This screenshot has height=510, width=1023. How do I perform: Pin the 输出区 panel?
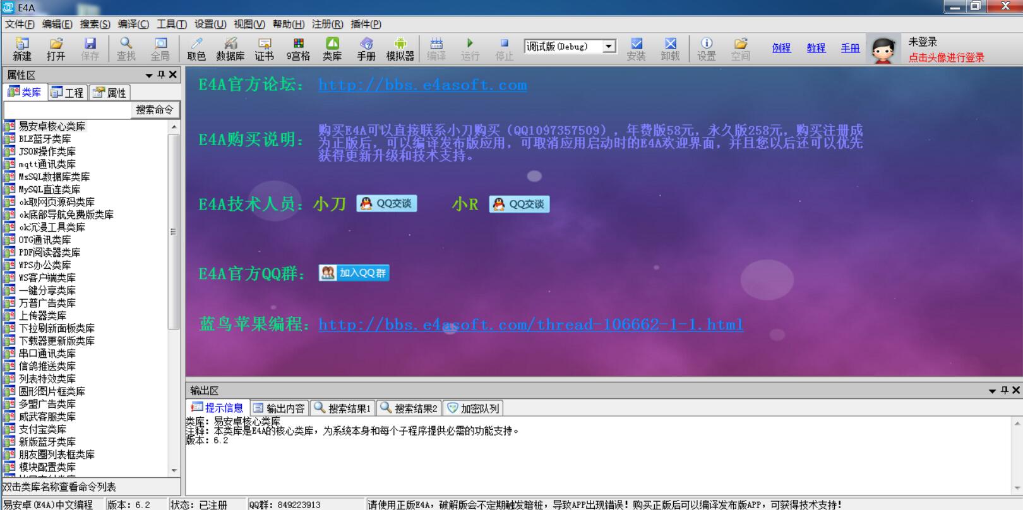click(1005, 390)
